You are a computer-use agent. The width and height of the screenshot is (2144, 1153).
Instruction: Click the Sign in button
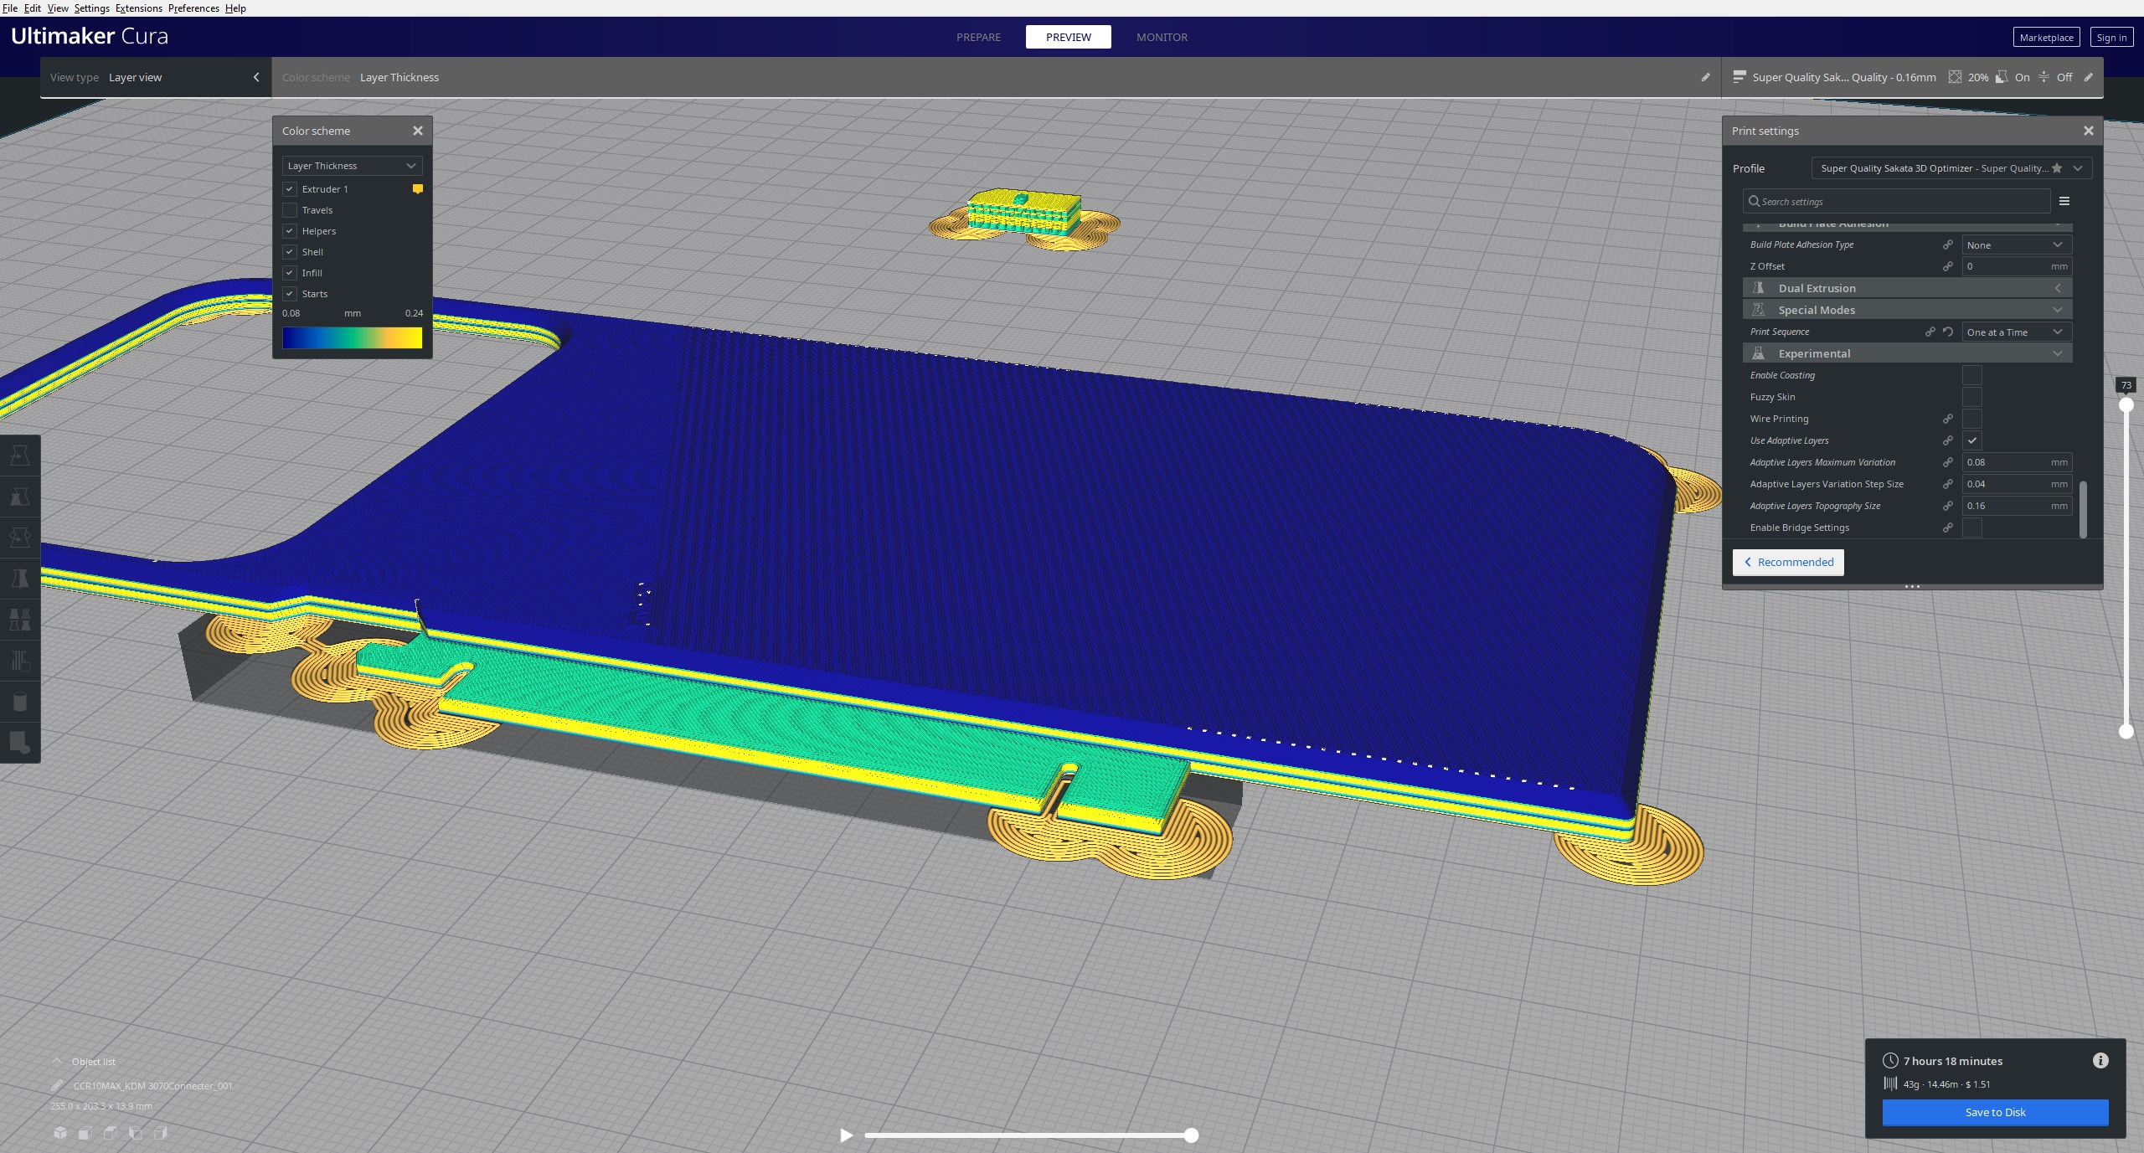(x=2111, y=37)
